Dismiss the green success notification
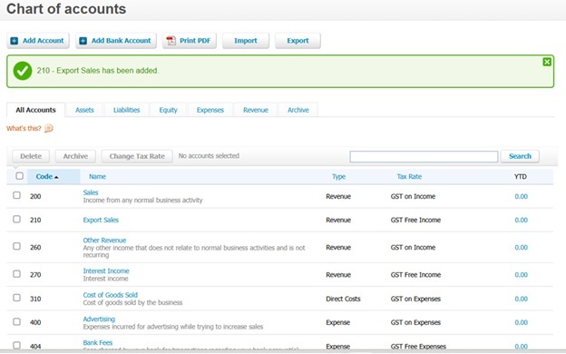This screenshot has height=354, width=566. pyautogui.click(x=547, y=62)
